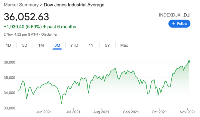The height and width of the screenshot is (117, 200).
Task: Switch to the 5D range tab
Action: pos(25,45)
